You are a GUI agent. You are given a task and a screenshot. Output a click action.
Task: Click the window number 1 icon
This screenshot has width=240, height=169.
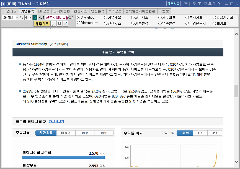click(x=3, y=4)
